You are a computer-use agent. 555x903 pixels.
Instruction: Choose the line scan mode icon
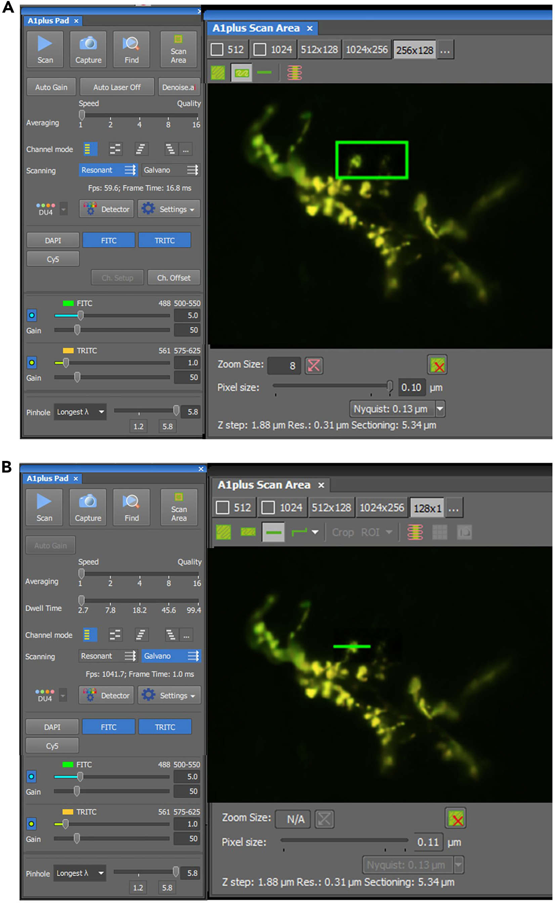(265, 72)
